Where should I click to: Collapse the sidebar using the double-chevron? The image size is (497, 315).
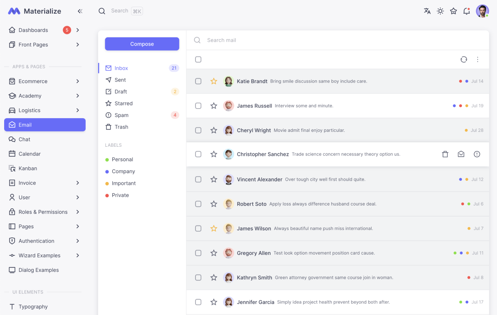click(80, 11)
